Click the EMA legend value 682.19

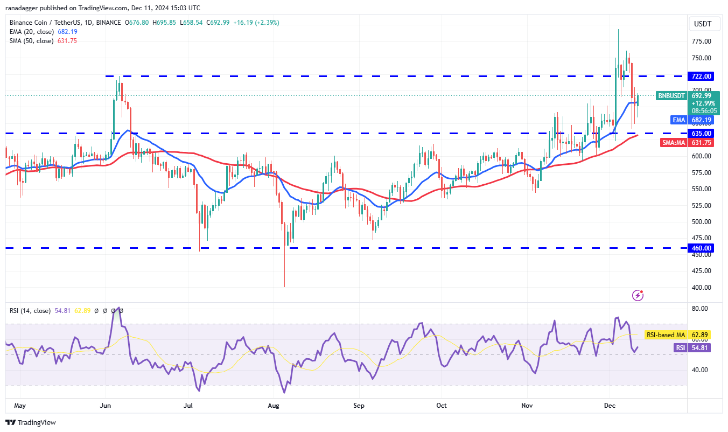(67, 32)
